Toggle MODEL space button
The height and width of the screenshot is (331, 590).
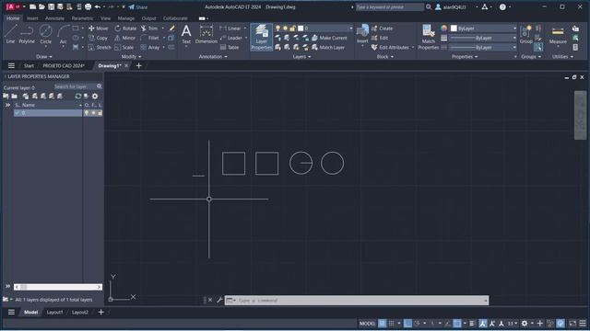pyautogui.click(x=367, y=324)
